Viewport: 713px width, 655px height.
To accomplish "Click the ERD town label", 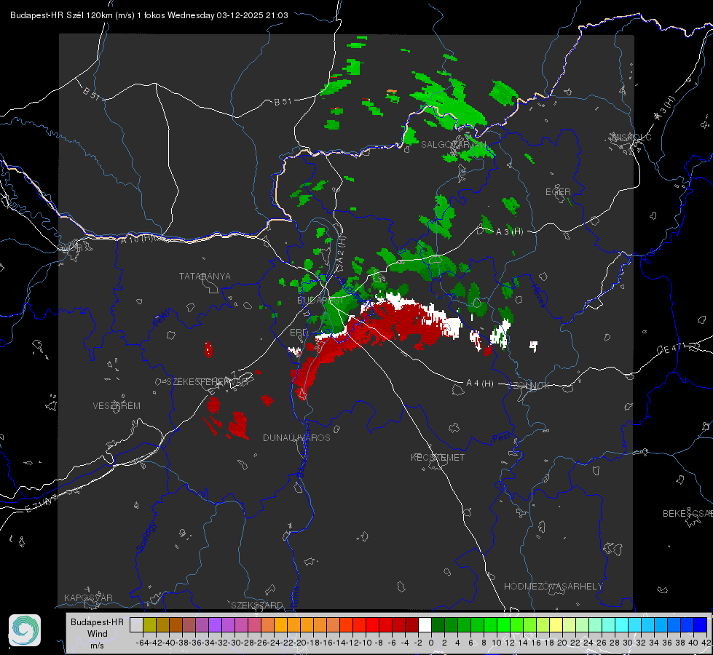I will pos(299,333).
